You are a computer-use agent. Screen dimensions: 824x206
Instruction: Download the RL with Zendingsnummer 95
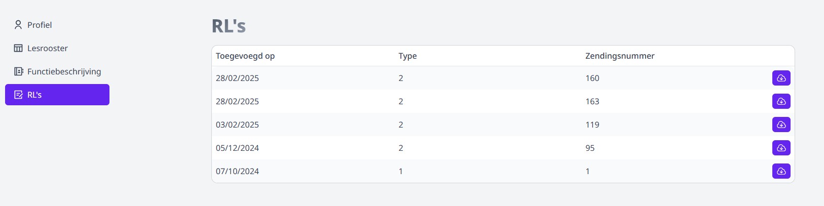pyautogui.click(x=781, y=148)
